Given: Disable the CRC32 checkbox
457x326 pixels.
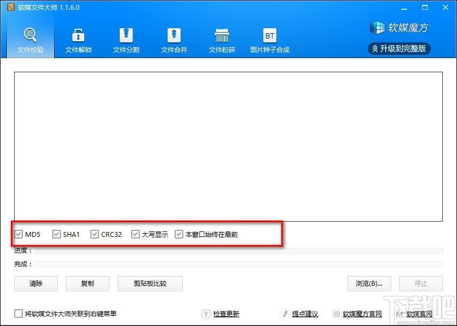Looking at the screenshot, I should (95, 235).
